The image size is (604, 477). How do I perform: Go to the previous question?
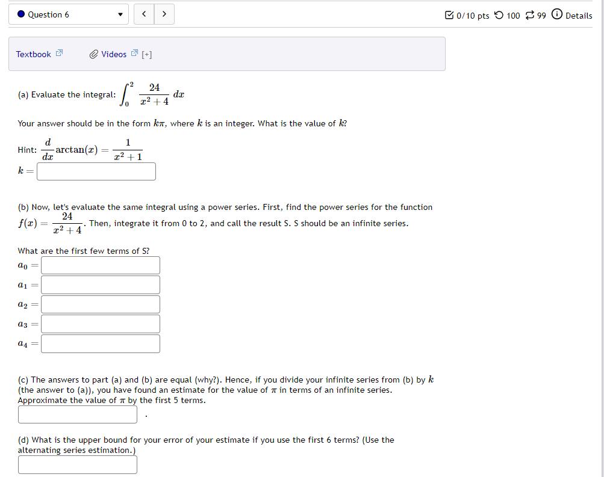(x=143, y=14)
